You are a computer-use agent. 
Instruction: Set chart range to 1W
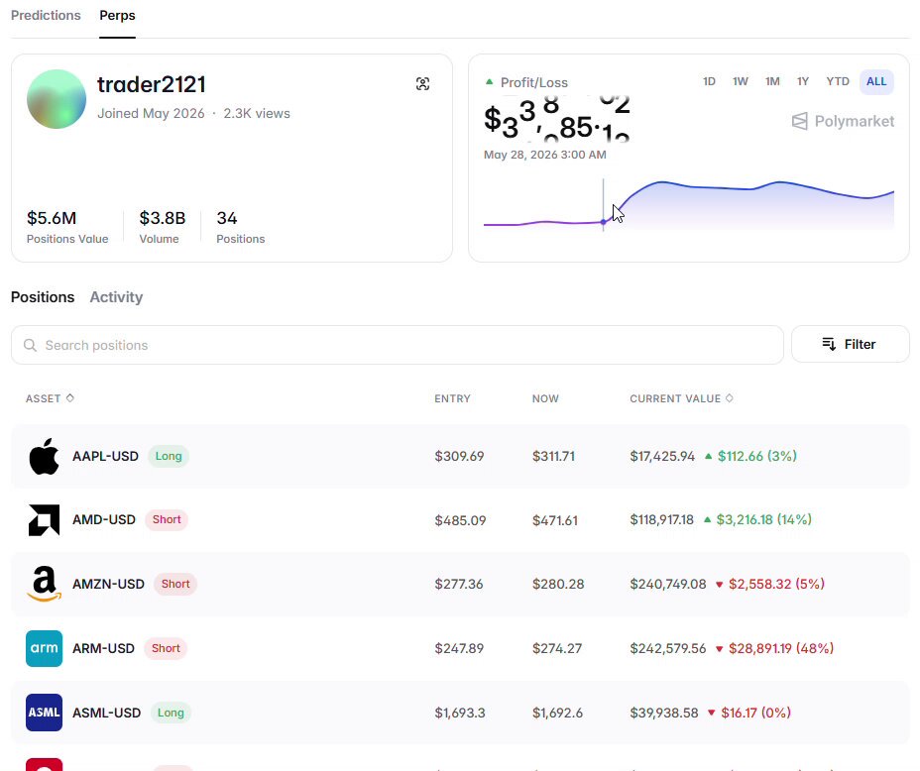point(741,81)
